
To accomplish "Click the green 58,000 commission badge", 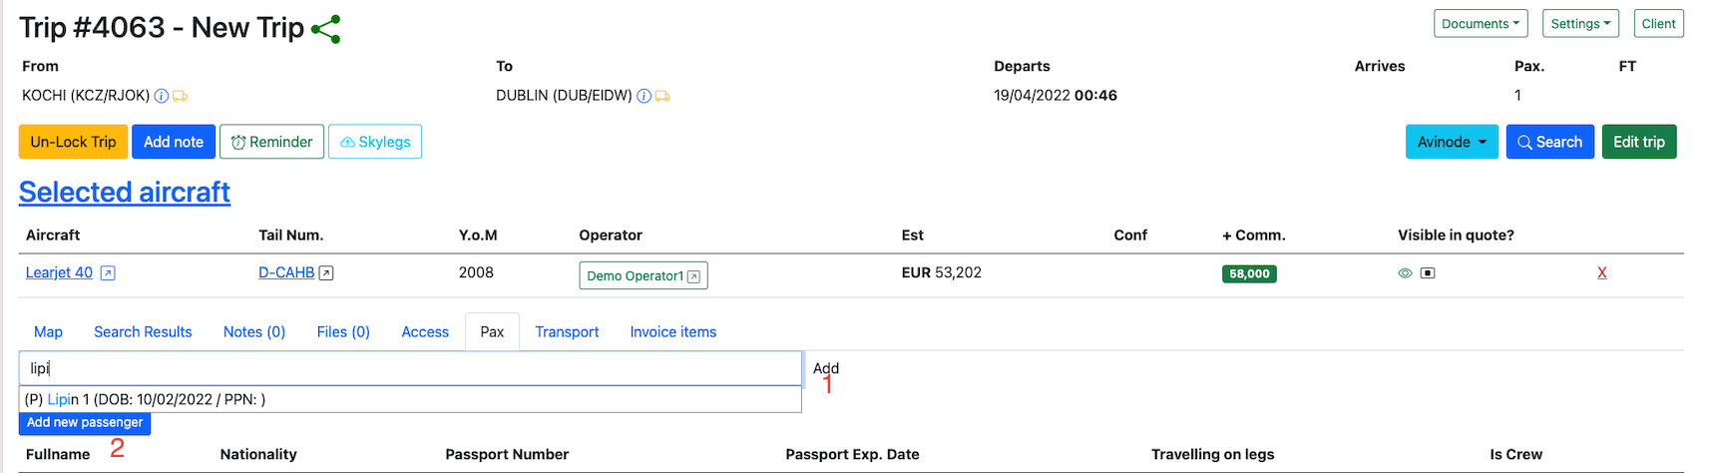I will pyautogui.click(x=1249, y=274).
